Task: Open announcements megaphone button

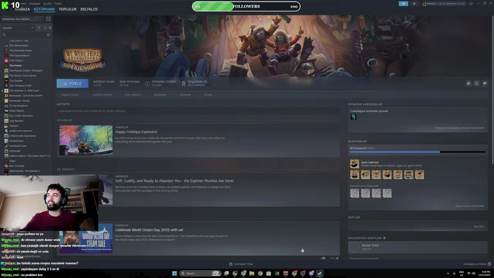Action: (403, 3)
